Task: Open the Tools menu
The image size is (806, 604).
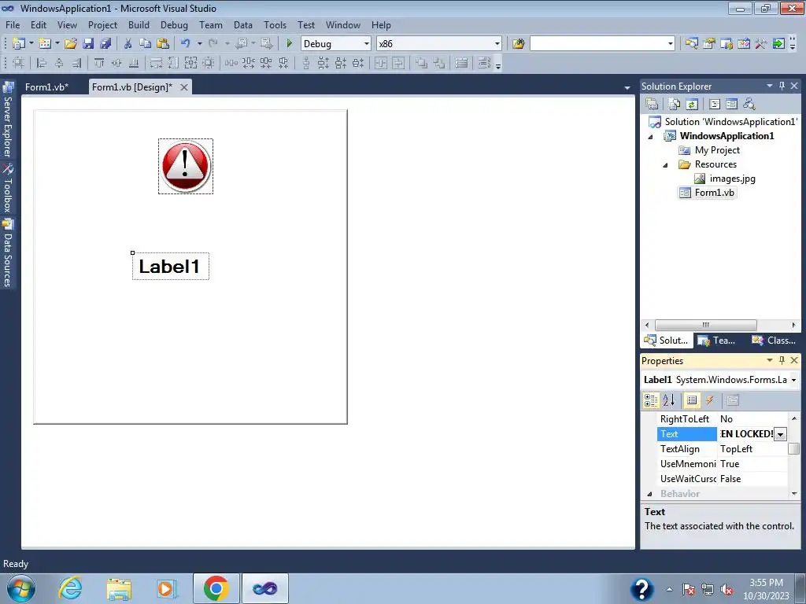Action: coord(275,24)
